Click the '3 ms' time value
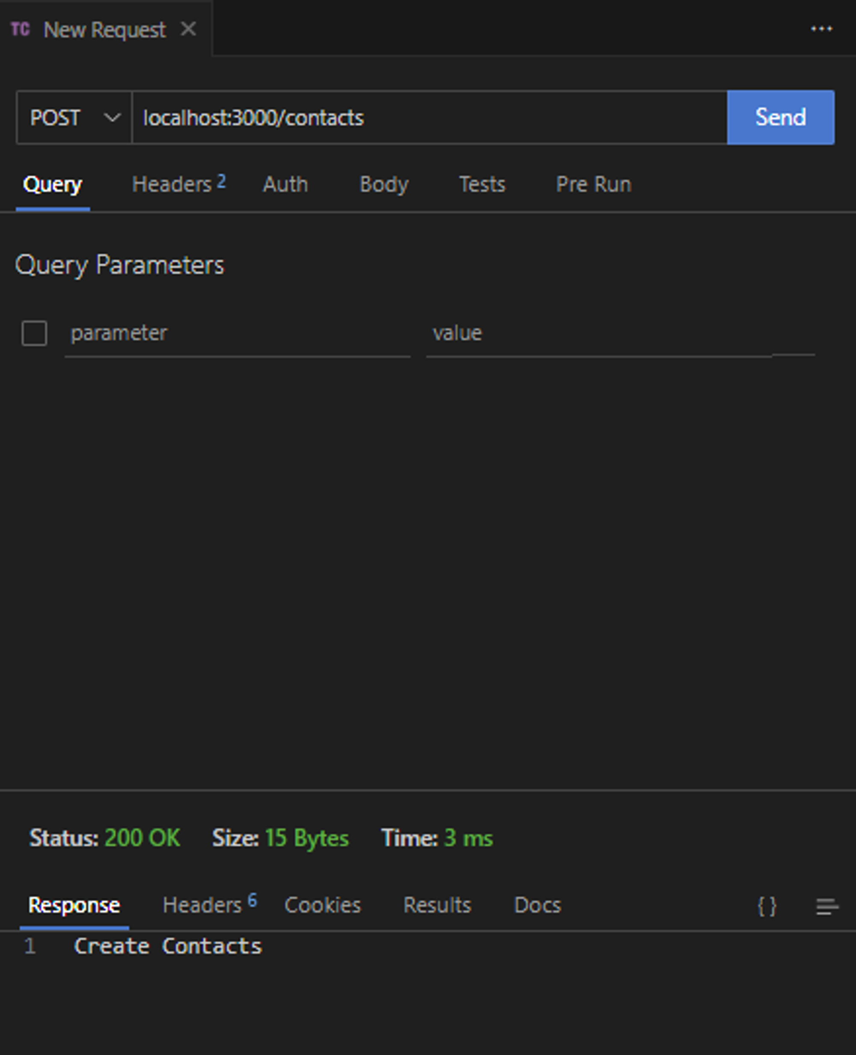Screen dimensions: 856x1055 click(x=468, y=838)
